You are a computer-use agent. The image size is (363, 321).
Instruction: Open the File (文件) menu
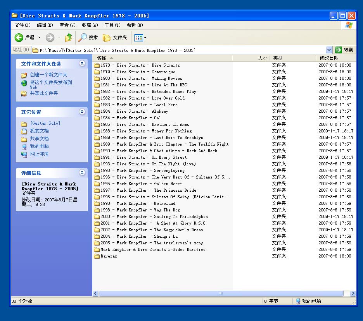coord(22,25)
